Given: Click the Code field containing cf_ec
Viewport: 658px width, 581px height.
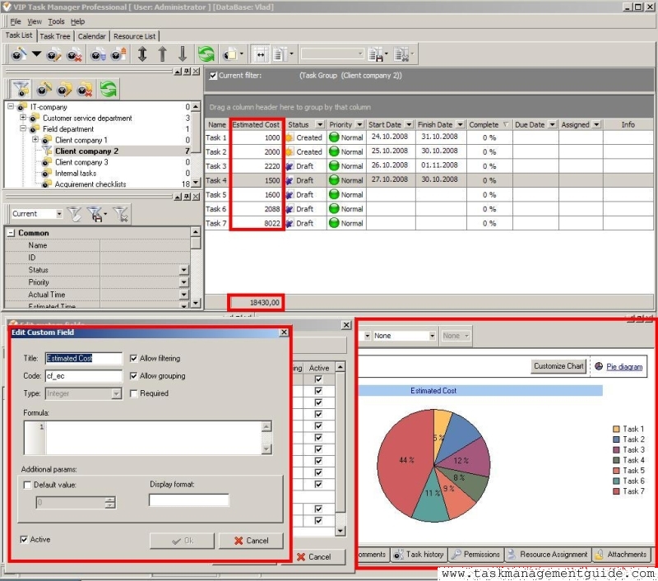Looking at the screenshot, I should [84, 376].
